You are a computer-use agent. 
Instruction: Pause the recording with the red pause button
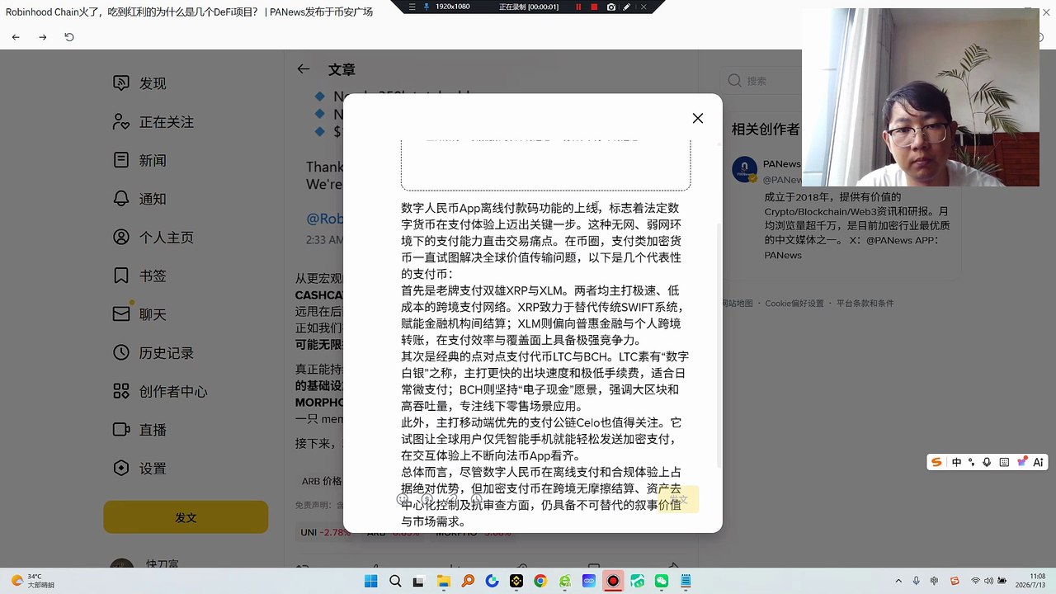578,7
